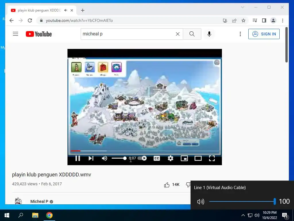Open File Explorer from the taskbar

click(x=35, y=215)
